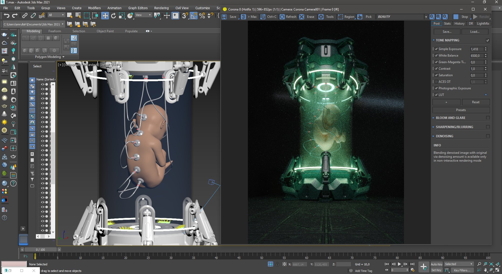This screenshot has height=274, width=502.
Task: Toggle the Percent Snap icon
Action: [x=202, y=16]
